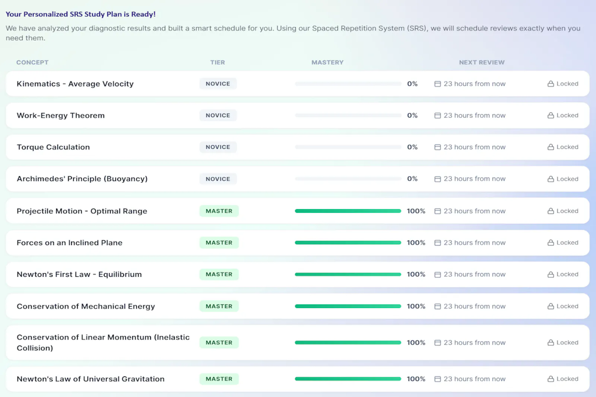
Task: Select the Conservation of Linear Momentum concept name
Action: point(103,343)
